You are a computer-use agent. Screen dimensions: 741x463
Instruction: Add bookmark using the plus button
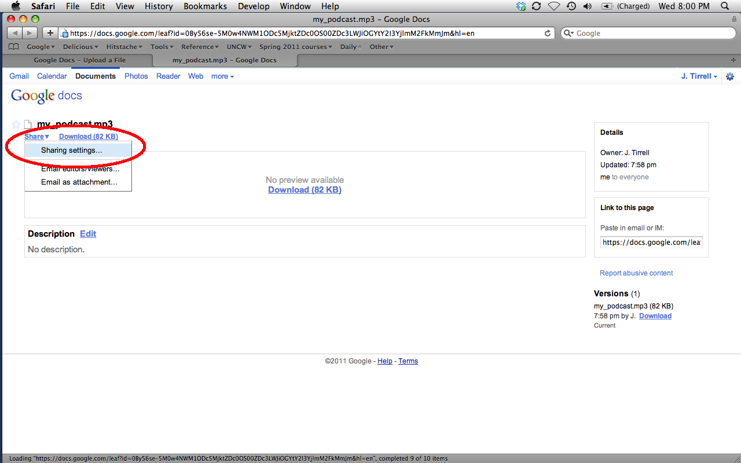tap(50, 33)
